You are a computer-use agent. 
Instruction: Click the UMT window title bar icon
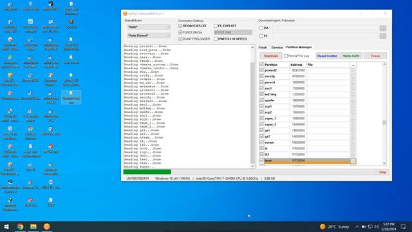click(125, 14)
